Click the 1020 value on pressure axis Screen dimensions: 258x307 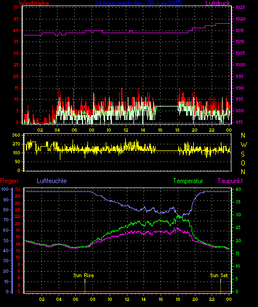tap(240, 19)
